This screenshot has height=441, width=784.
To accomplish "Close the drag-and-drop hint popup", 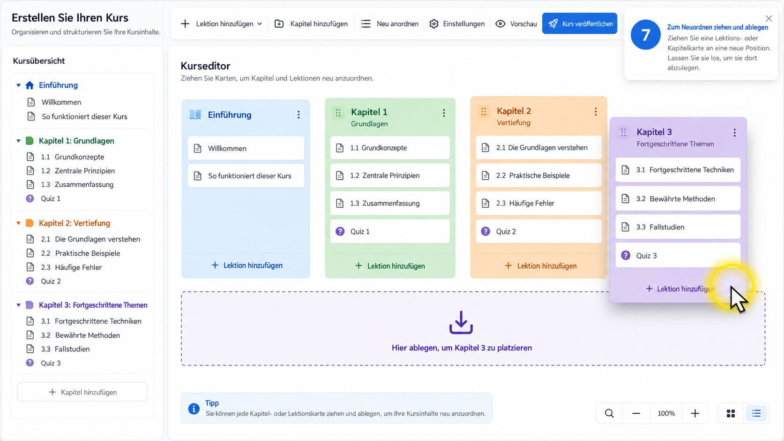I will (x=769, y=19).
